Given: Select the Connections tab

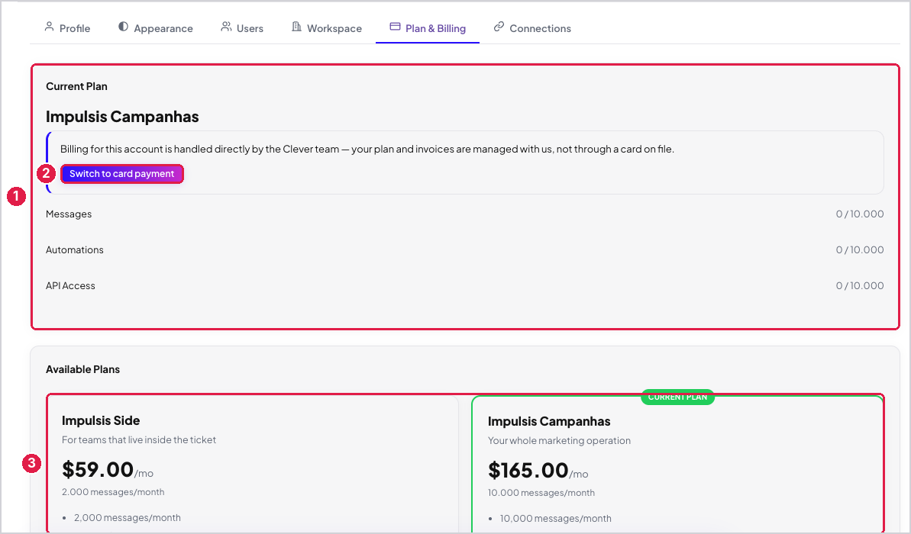Looking at the screenshot, I should click(532, 28).
